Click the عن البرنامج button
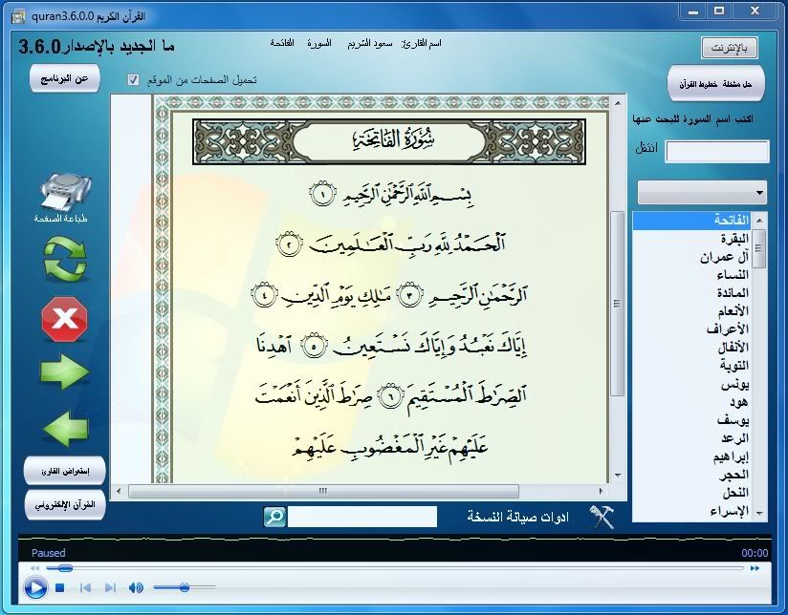The height and width of the screenshot is (615, 788). (x=64, y=79)
